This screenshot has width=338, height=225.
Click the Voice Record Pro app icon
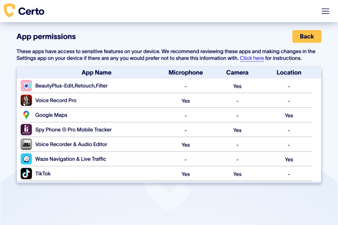click(26, 100)
